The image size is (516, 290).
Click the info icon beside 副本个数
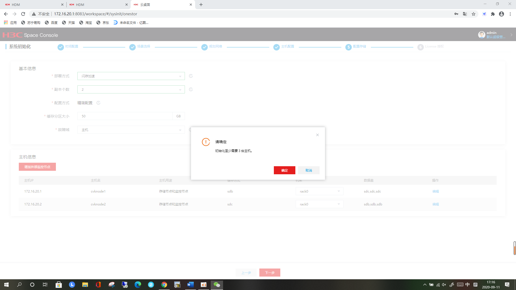191,89
